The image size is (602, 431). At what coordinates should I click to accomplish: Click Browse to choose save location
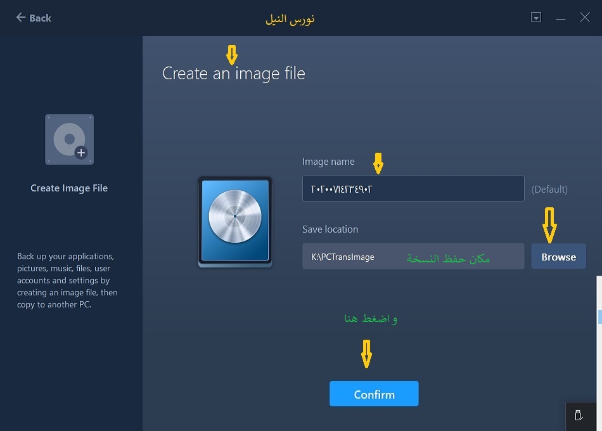(x=558, y=257)
